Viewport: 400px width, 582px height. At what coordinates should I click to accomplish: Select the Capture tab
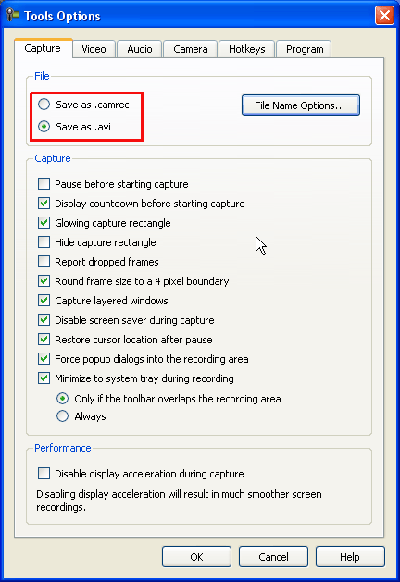click(43, 48)
